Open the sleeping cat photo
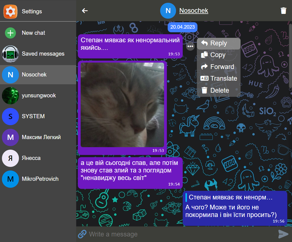Image resolution: width=292 pixels, height=242 pixels. (122, 105)
